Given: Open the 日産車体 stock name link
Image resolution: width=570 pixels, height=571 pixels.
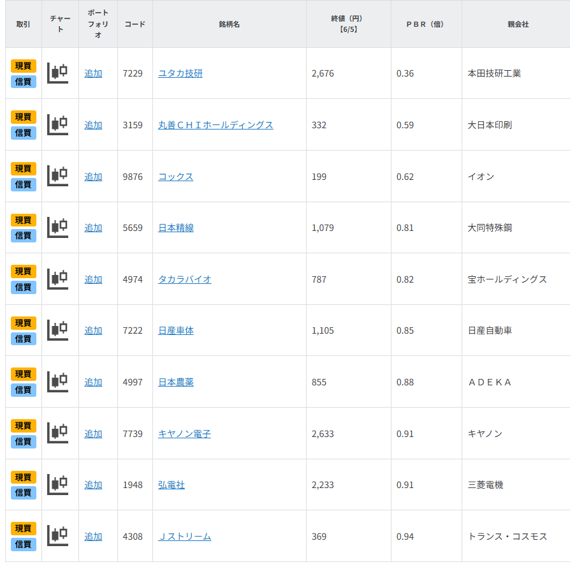Looking at the screenshot, I should tap(176, 330).
